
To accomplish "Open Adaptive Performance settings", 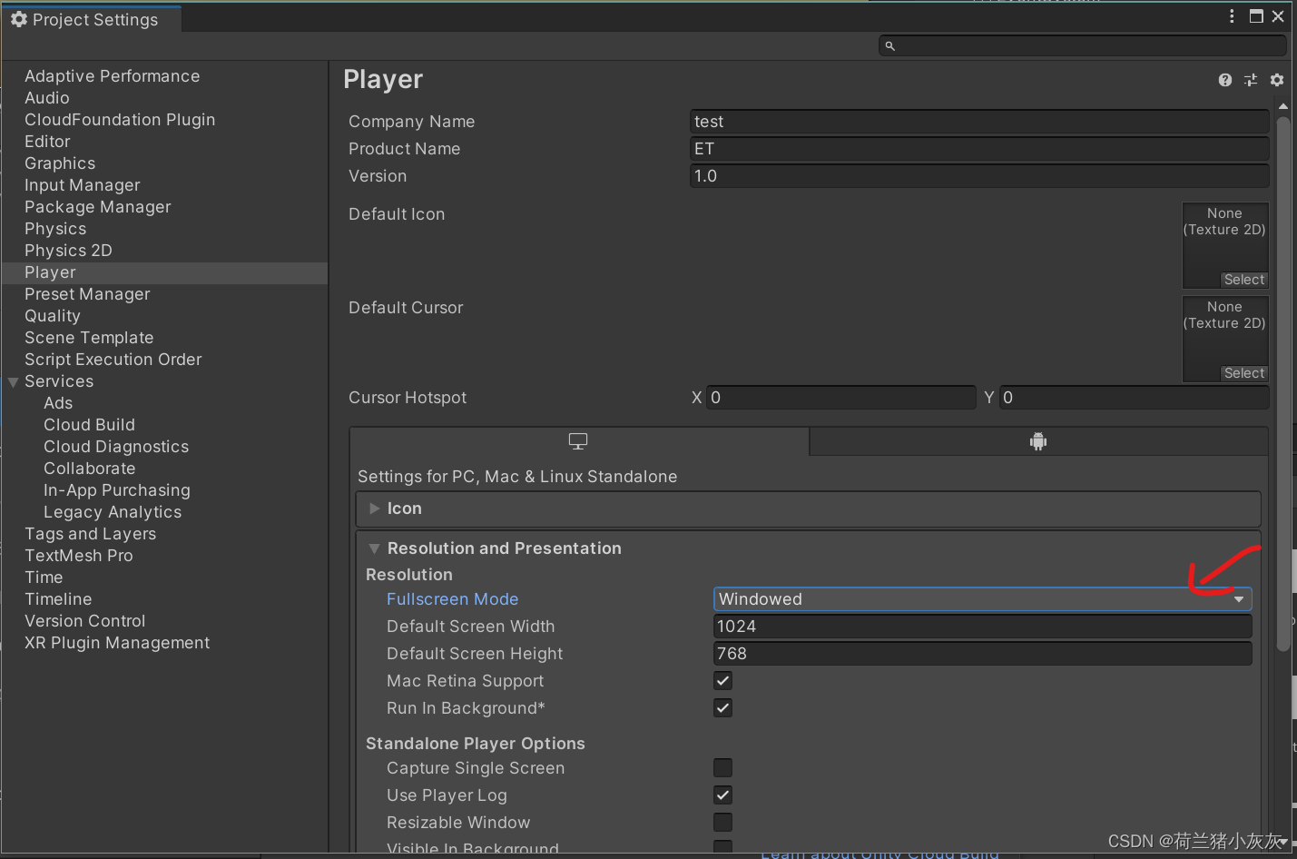I will click(x=112, y=76).
